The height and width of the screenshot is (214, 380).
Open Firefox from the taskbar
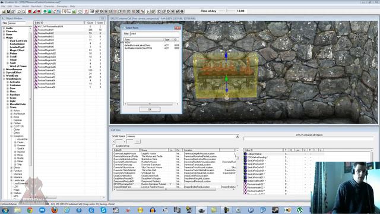pos(54,210)
